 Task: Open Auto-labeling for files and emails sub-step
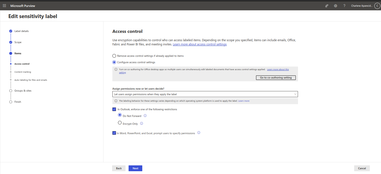(x=31, y=80)
